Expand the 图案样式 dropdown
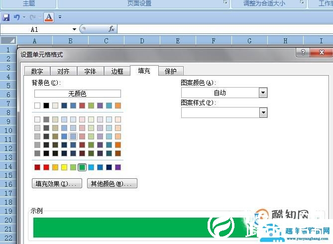The image size is (333, 244). [263, 113]
